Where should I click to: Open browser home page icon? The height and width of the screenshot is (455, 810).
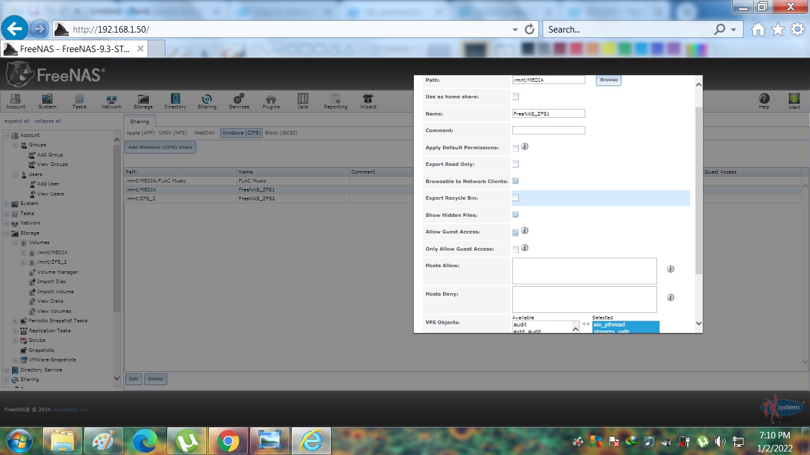[x=758, y=30]
